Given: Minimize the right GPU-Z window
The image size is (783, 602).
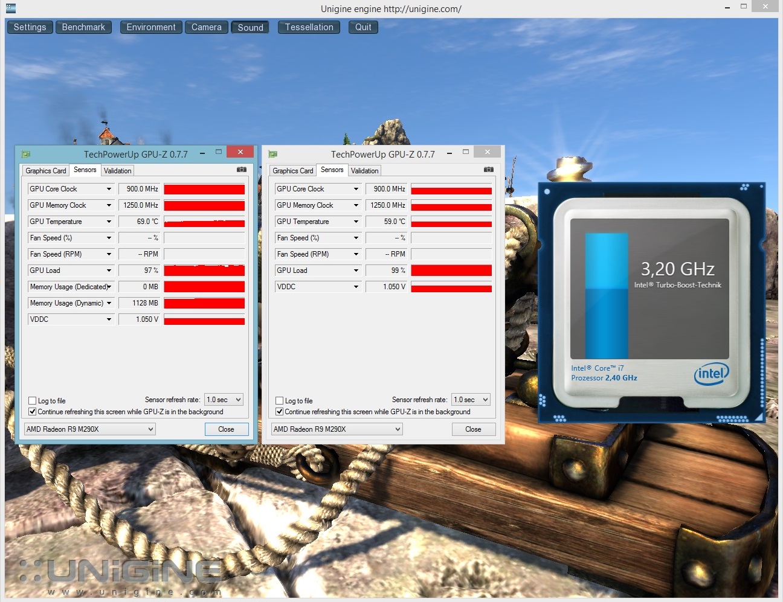Looking at the screenshot, I should (449, 153).
